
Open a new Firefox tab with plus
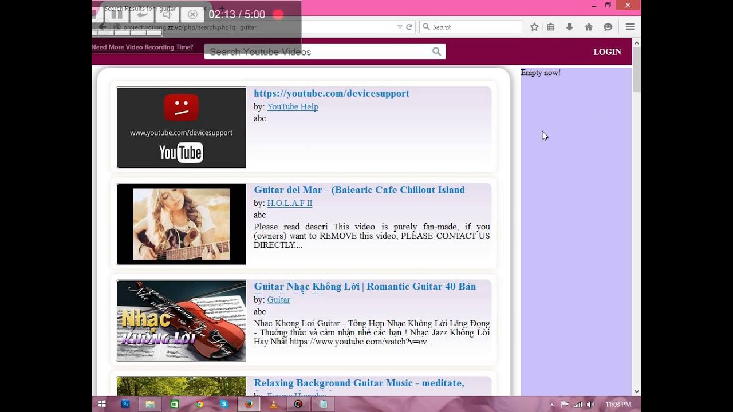pos(222,9)
